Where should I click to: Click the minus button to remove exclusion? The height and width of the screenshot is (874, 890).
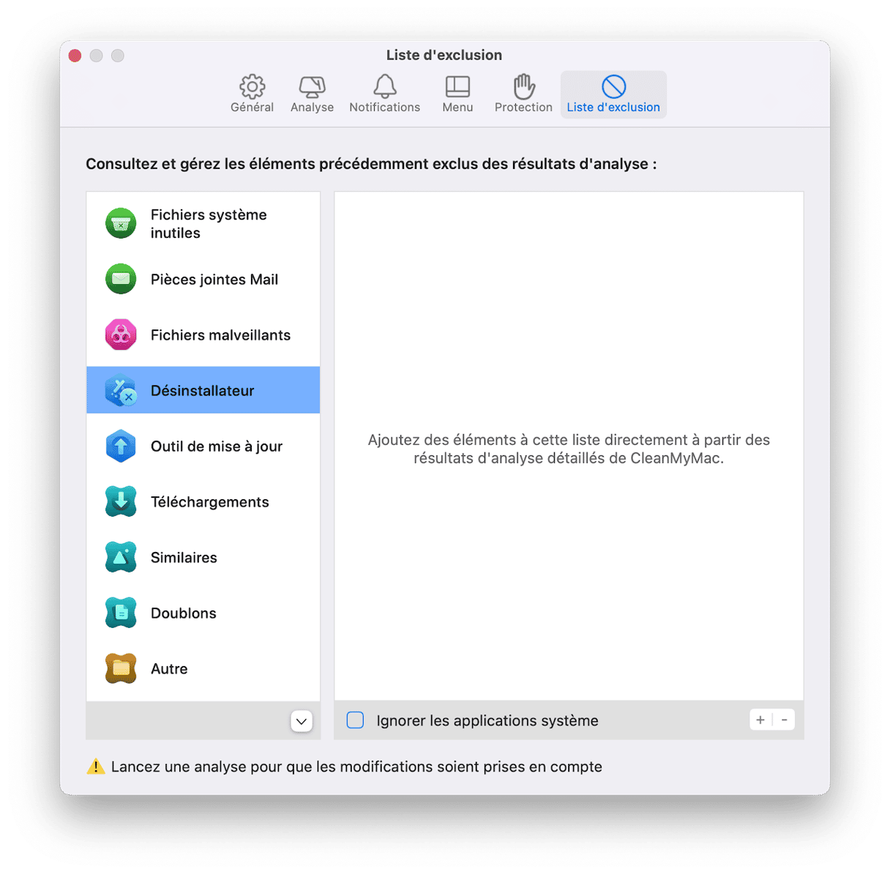click(x=784, y=720)
